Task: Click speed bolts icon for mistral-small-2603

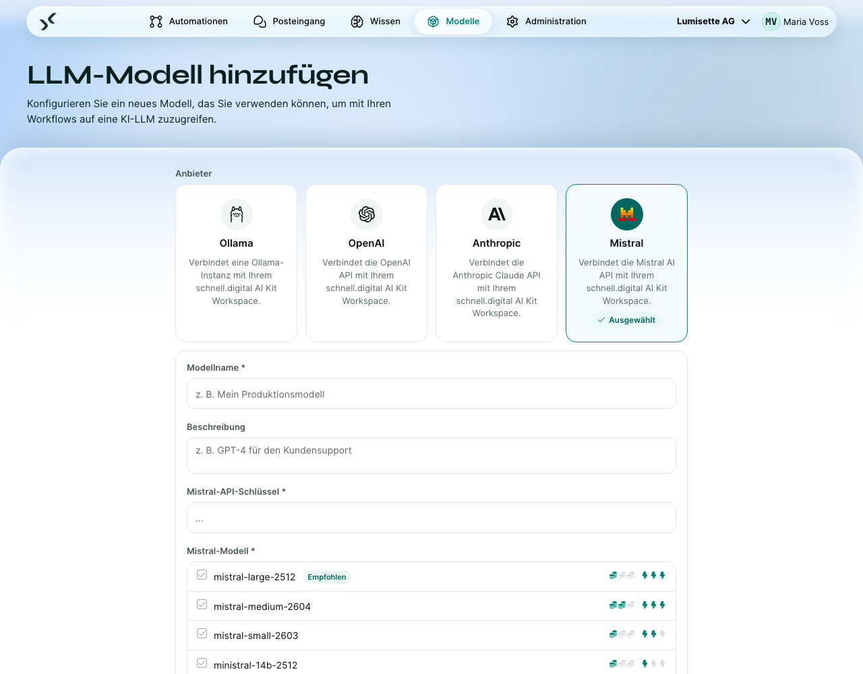Action: click(x=654, y=634)
